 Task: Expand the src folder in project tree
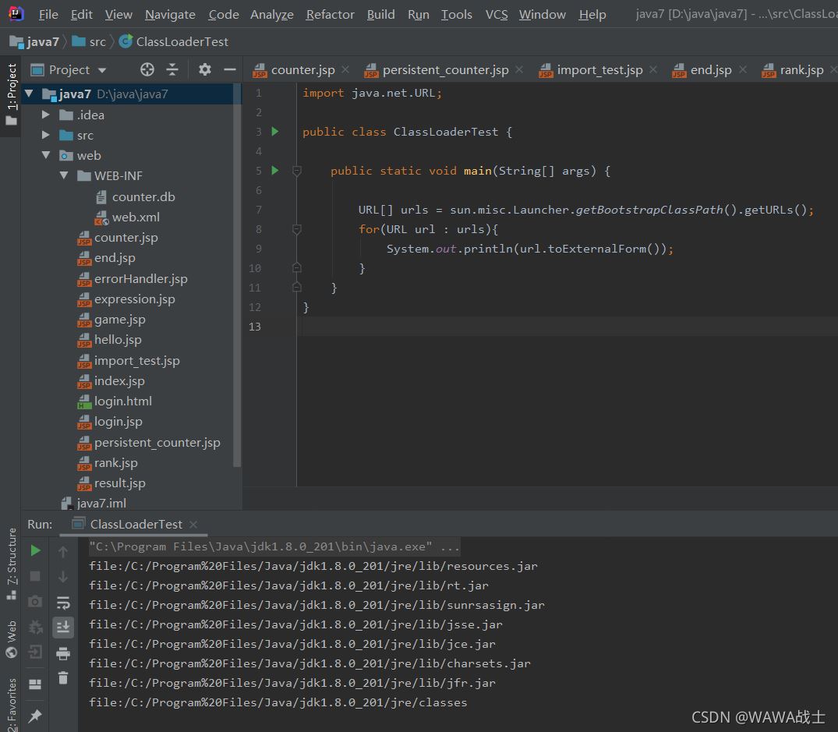click(x=46, y=135)
